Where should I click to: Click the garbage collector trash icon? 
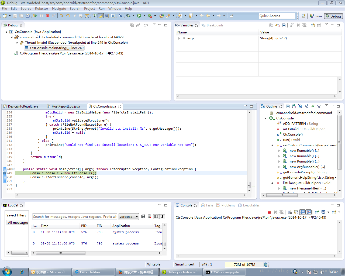pyautogui.click(x=265, y=264)
